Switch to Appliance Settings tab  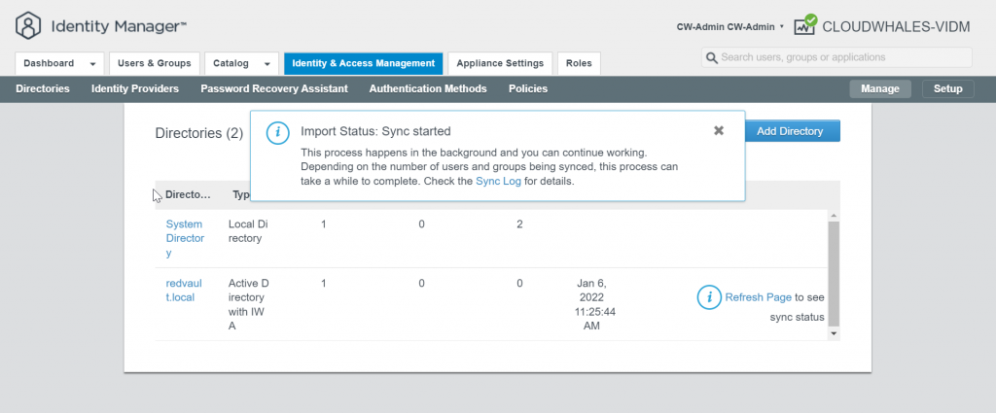click(500, 63)
